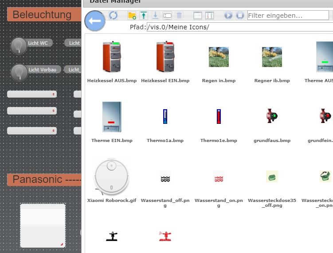Switch to list view

tap(197, 16)
